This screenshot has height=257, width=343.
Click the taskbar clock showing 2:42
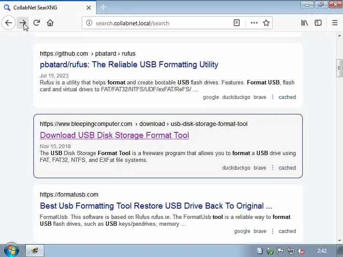click(x=322, y=251)
